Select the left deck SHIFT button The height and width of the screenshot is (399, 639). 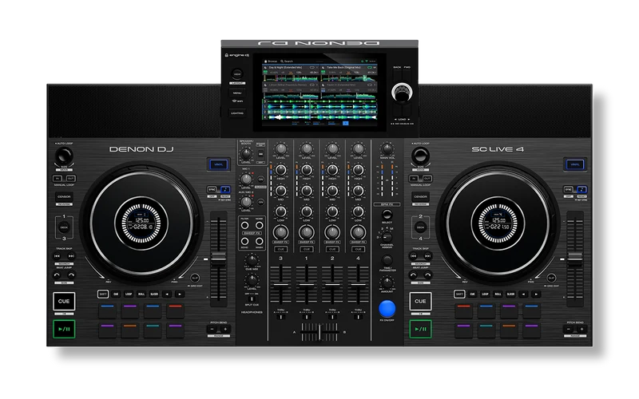(103, 294)
